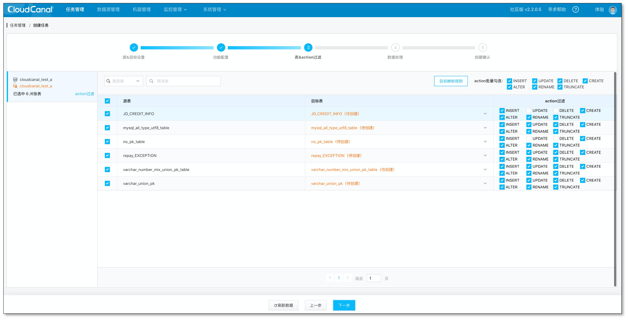
Task: Click the CloudCanal logo
Action: tap(30, 9)
